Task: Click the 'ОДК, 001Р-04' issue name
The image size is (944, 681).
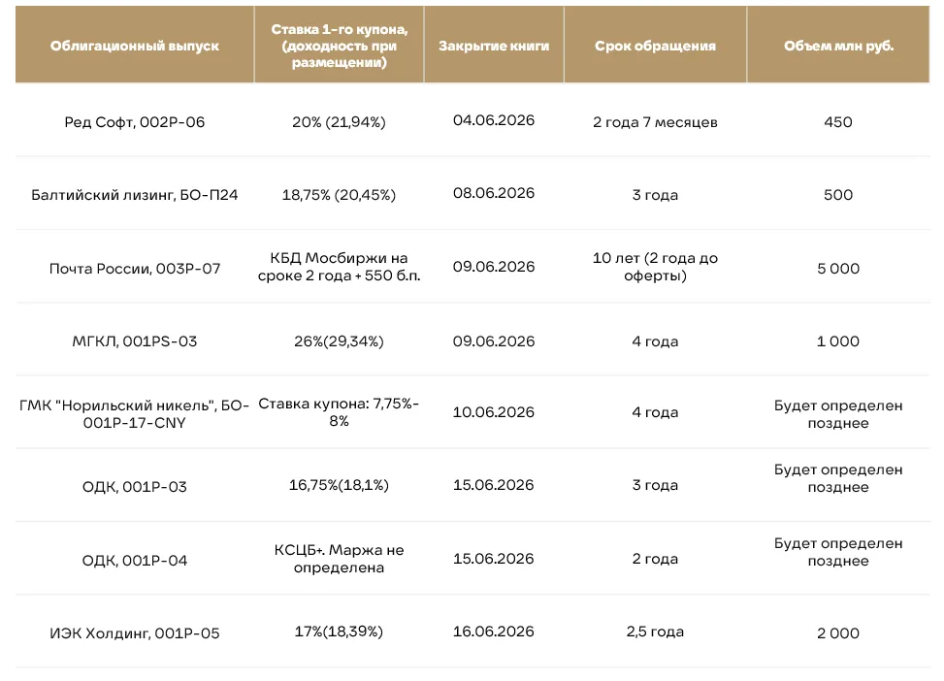Action: click(134, 561)
